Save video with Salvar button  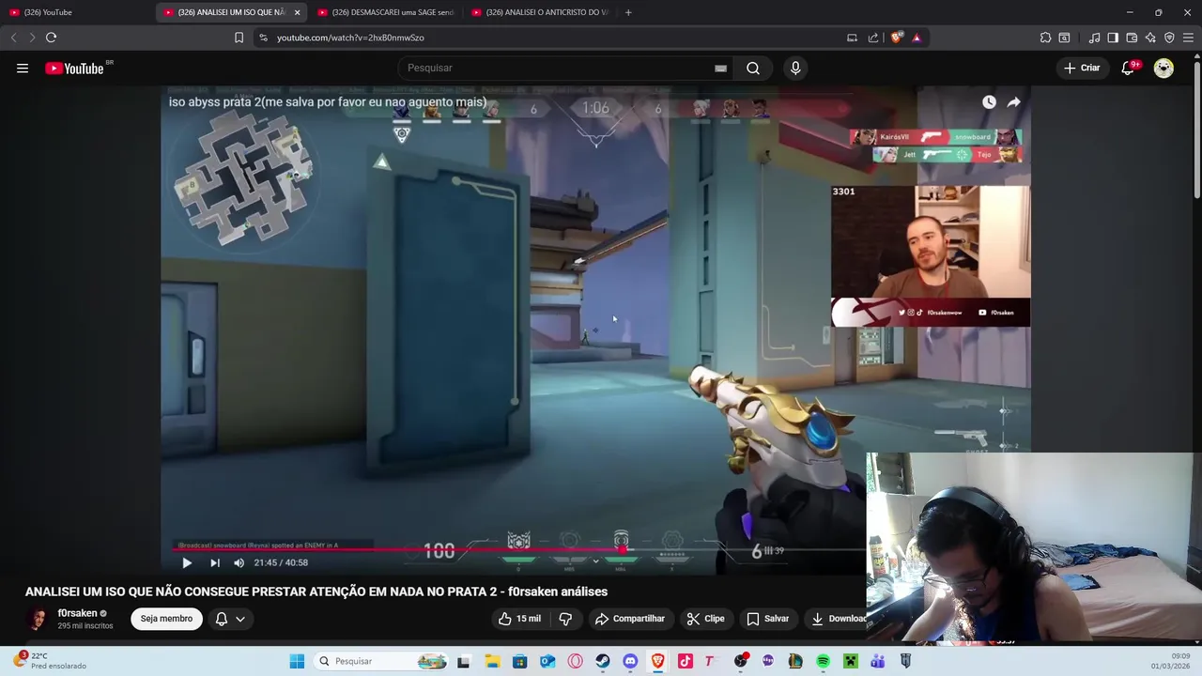767,619
